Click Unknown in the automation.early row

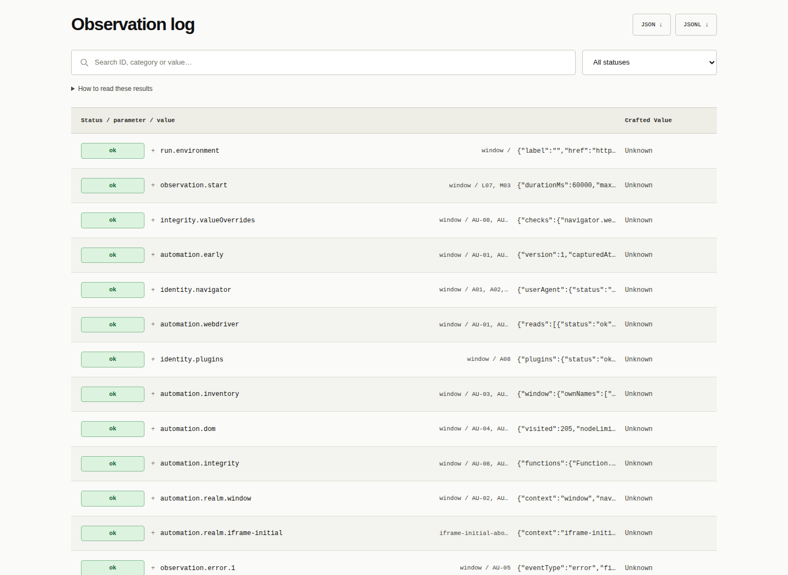click(639, 255)
